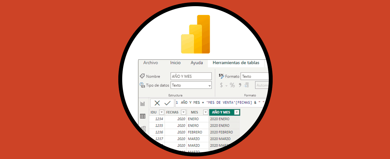Click the decimal places icon
Image resolution: width=390 pixels, height=159 pixels.
[x=246, y=85]
